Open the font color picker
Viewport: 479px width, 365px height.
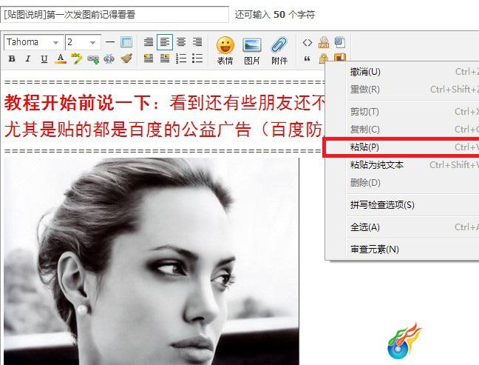(61, 58)
